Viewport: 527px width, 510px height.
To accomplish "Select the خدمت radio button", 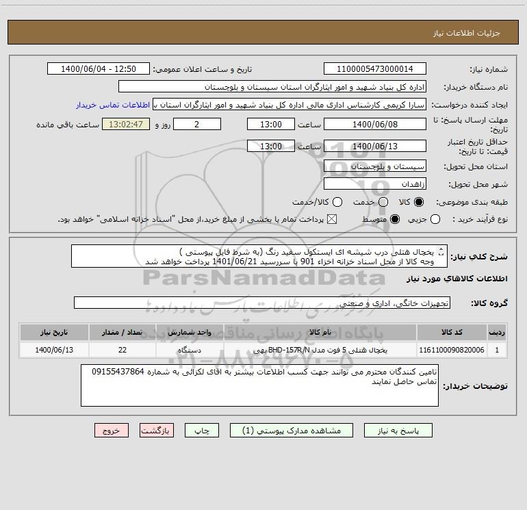I will click(x=383, y=202).
